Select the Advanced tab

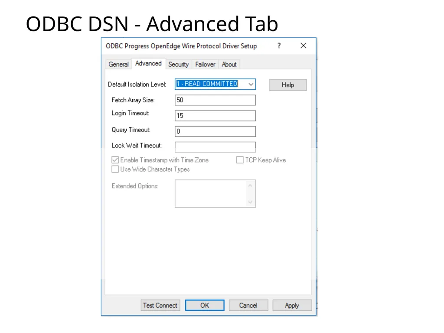click(148, 63)
